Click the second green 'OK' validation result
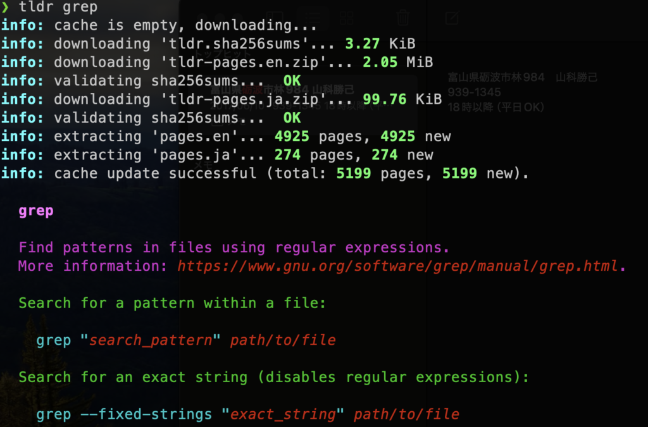This screenshot has height=427, width=648. 292,118
